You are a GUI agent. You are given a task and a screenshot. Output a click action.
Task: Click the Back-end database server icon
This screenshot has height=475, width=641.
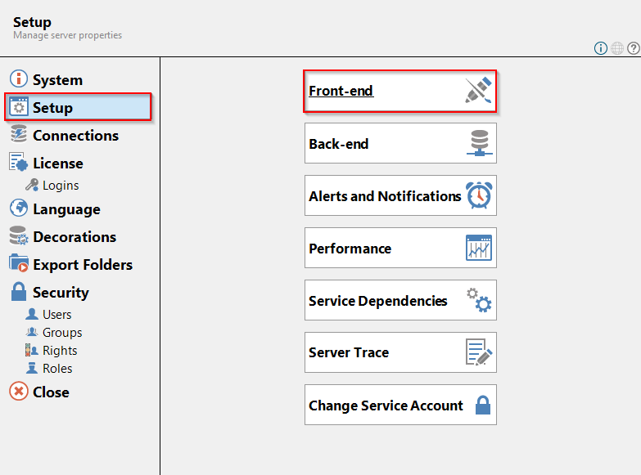(480, 143)
